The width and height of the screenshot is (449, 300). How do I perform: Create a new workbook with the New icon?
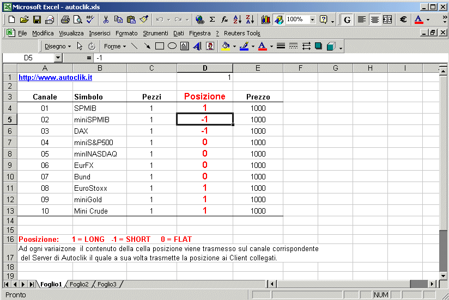coord(12,20)
